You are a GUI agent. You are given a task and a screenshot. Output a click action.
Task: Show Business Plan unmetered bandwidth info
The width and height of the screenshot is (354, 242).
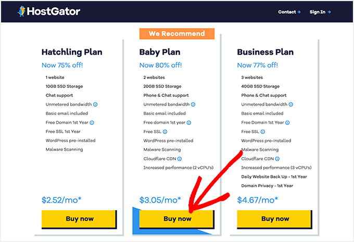290,105
